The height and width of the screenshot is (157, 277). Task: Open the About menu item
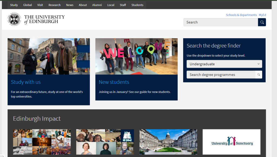point(83,5)
